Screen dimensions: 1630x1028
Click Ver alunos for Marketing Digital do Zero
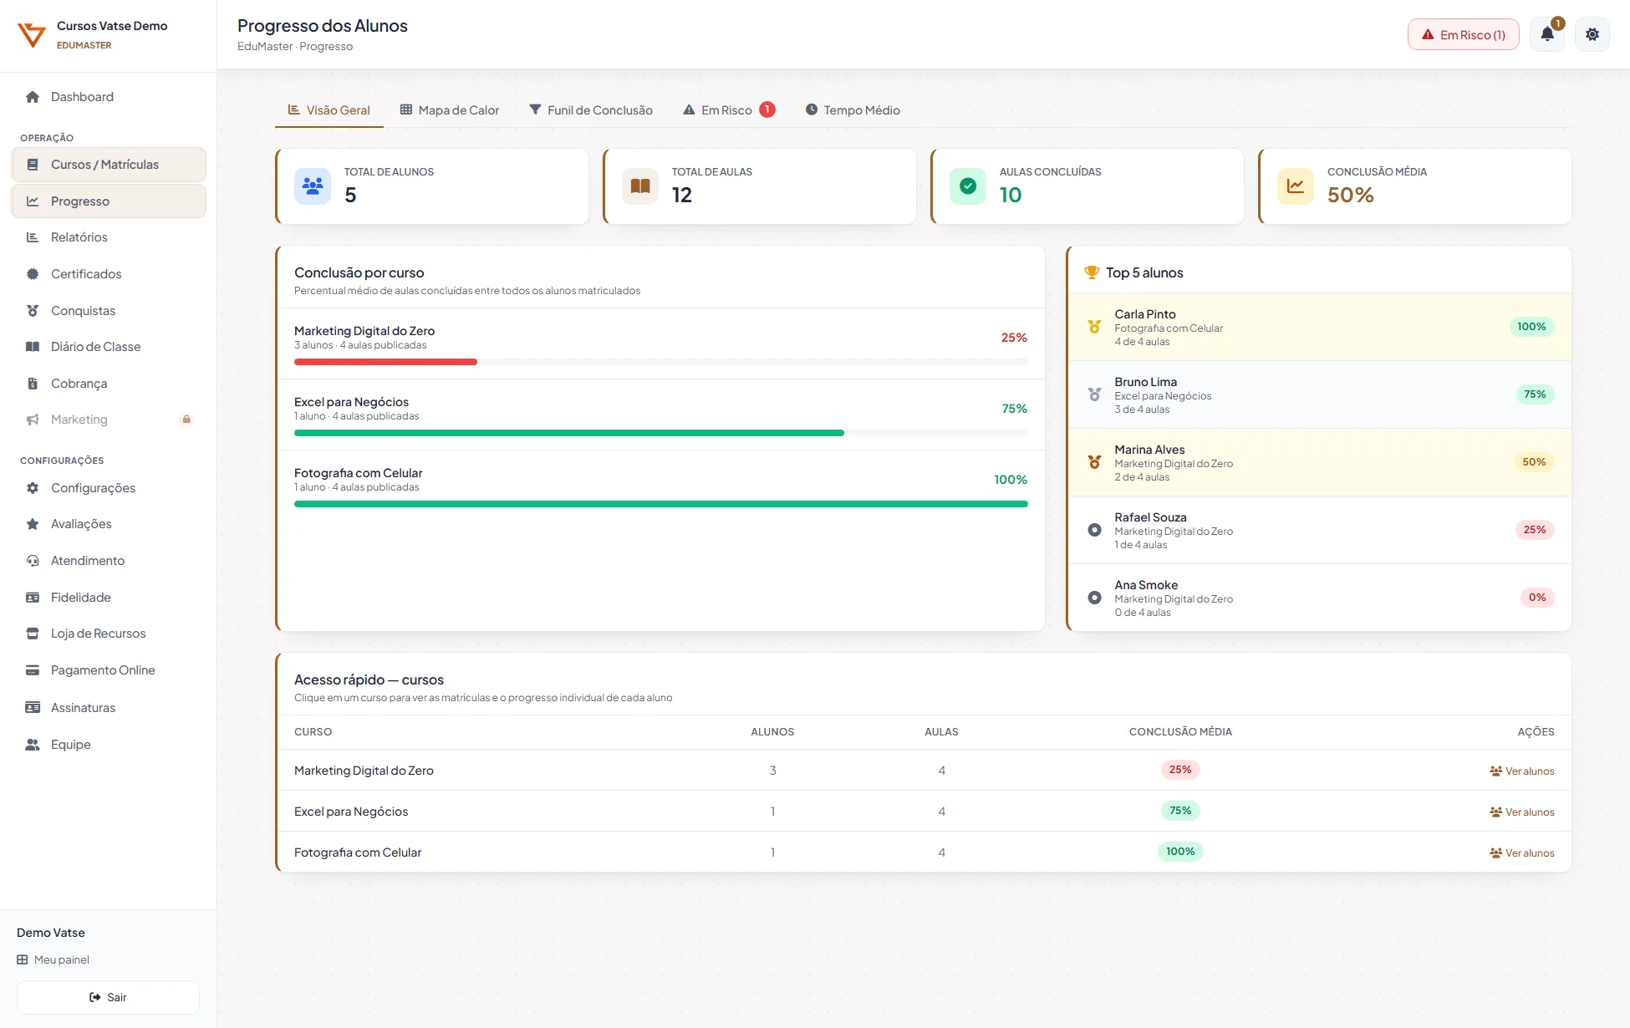[1522, 771]
